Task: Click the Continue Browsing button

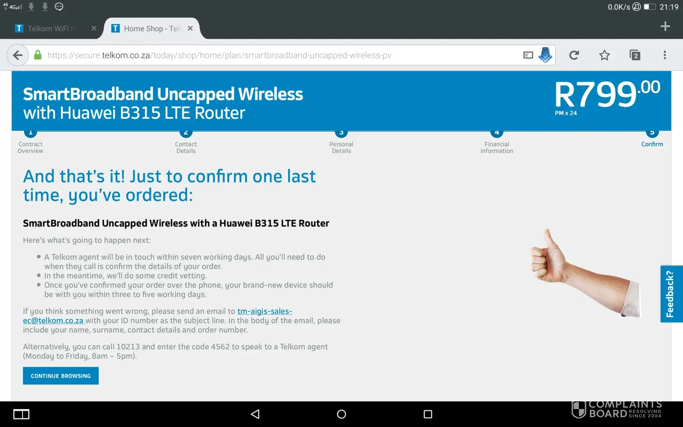Action: (61, 376)
